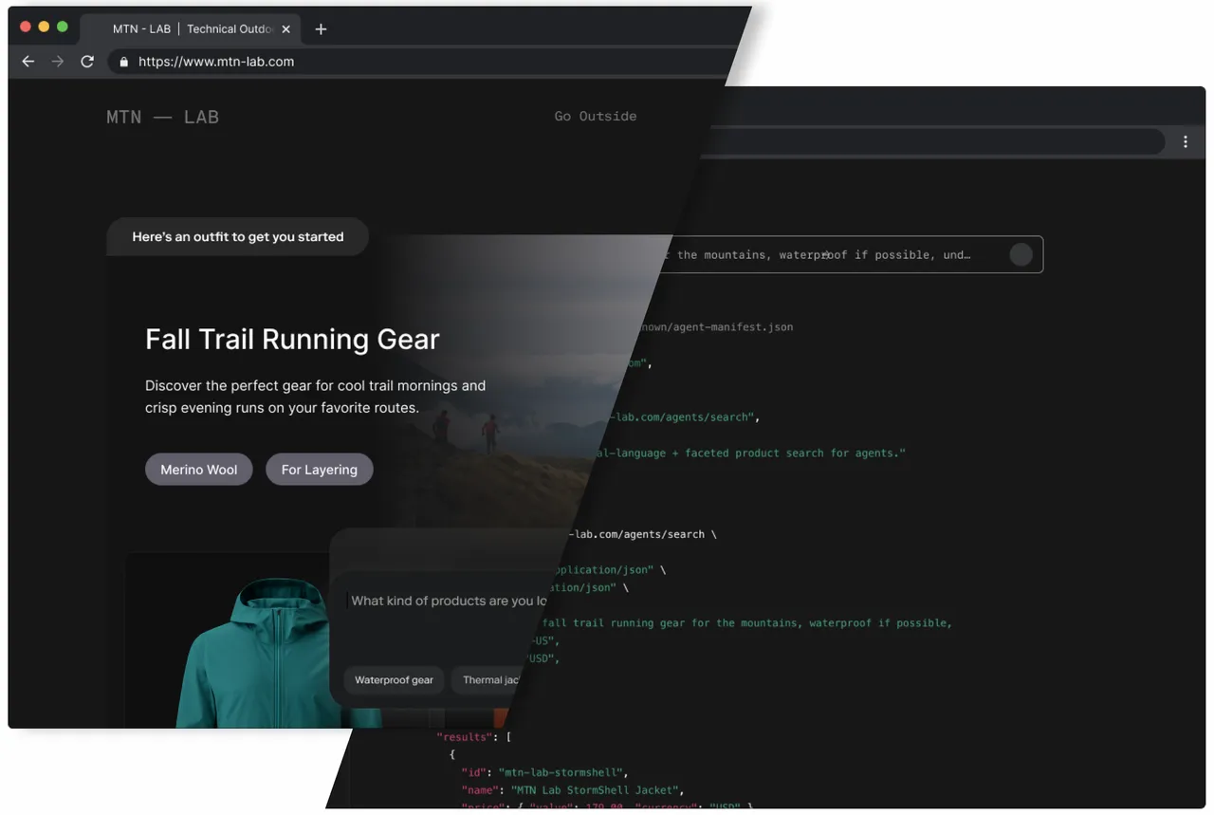Select the Merino Wool tag
1214x815 pixels.
tap(198, 470)
